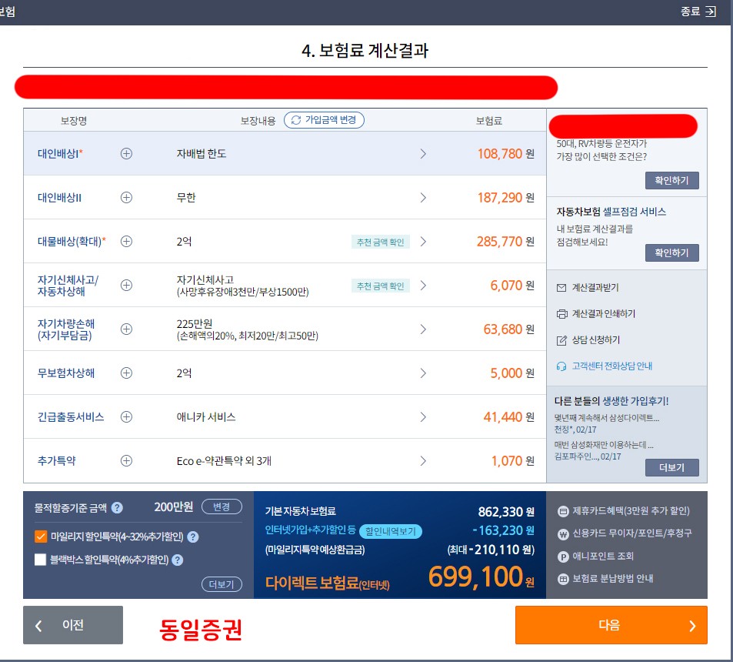Image resolution: width=733 pixels, height=662 pixels.
Task: Proceed with the orange 다음 button
Action: [611, 625]
